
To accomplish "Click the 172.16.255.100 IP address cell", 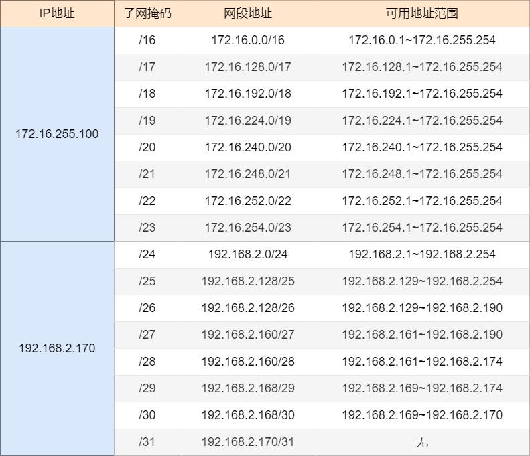I will (57, 134).
